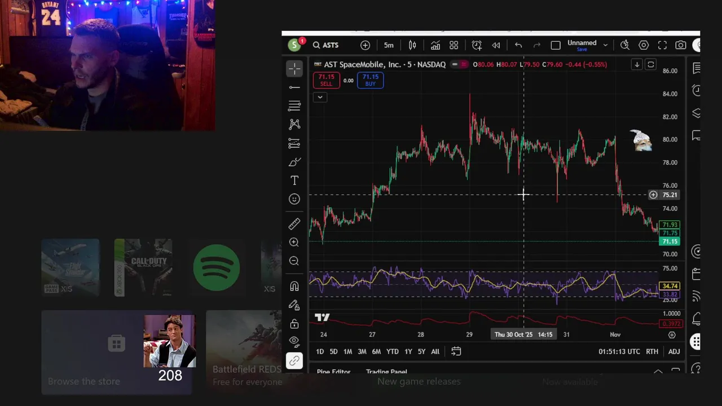722x406 pixels.
Task: Select the YTD time range
Action: [x=393, y=352]
